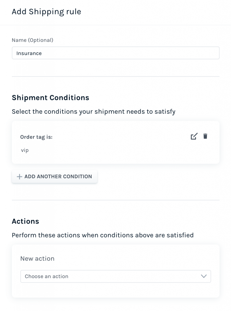Viewport: 231px width, 311px height.
Task: Click the New action label
Action: [37, 258]
